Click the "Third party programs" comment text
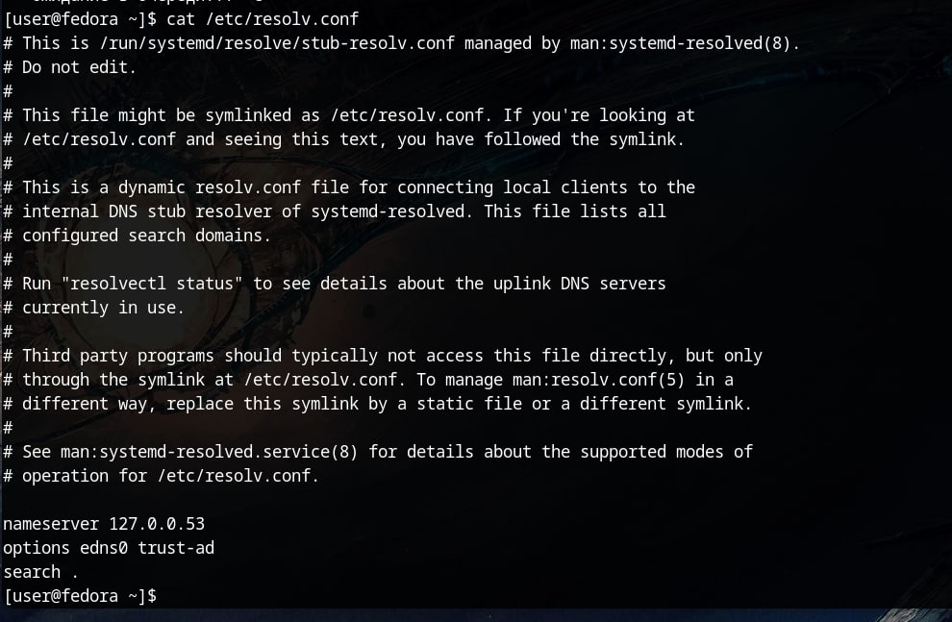The width and height of the screenshot is (952, 622). [x=117, y=356]
